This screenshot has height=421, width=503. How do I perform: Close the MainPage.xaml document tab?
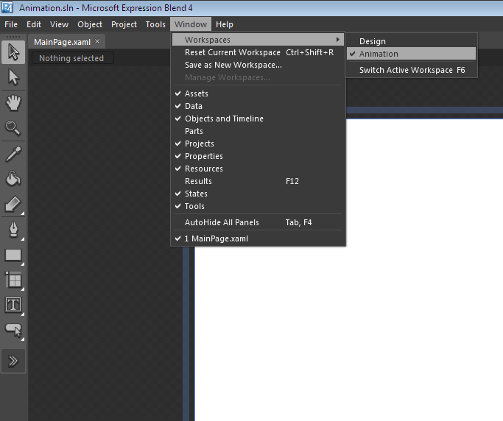pos(97,41)
